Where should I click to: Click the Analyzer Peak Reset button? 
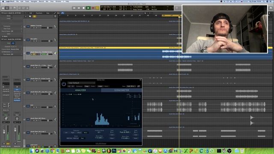pos(112,138)
